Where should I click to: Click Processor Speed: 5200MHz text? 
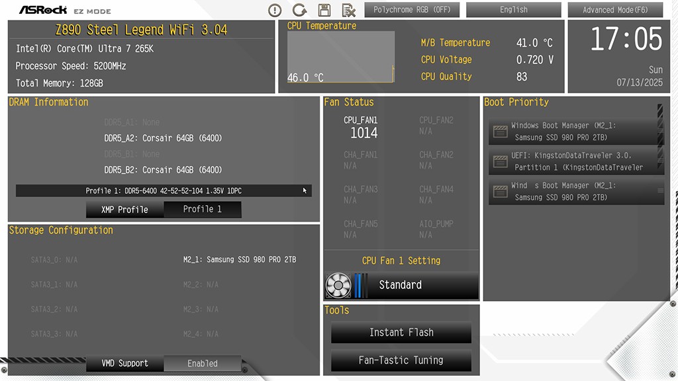(x=71, y=66)
